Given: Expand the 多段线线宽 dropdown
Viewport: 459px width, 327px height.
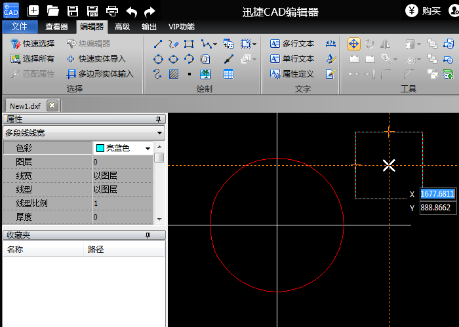Looking at the screenshot, I should click(x=160, y=133).
